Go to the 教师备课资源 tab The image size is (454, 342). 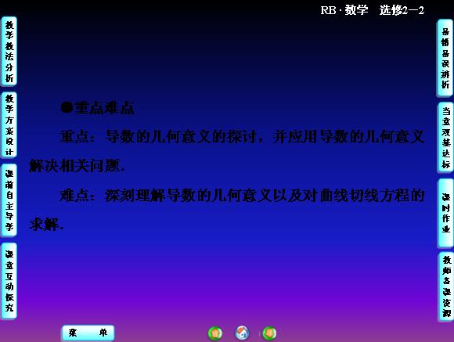click(x=446, y=286)
